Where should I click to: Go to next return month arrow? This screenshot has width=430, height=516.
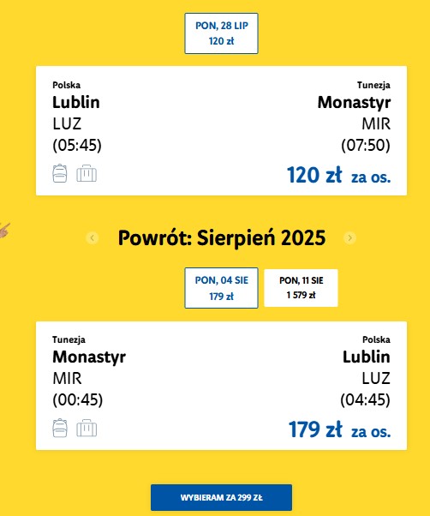349,237
